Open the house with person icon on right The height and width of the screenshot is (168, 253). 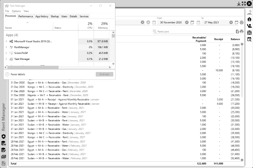coord(250,19)
